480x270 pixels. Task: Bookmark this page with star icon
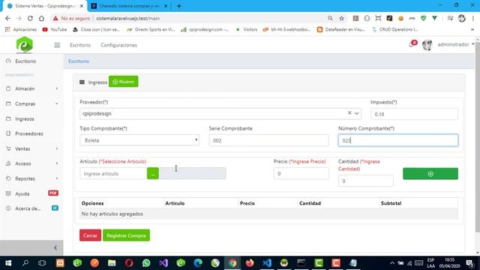342,18
